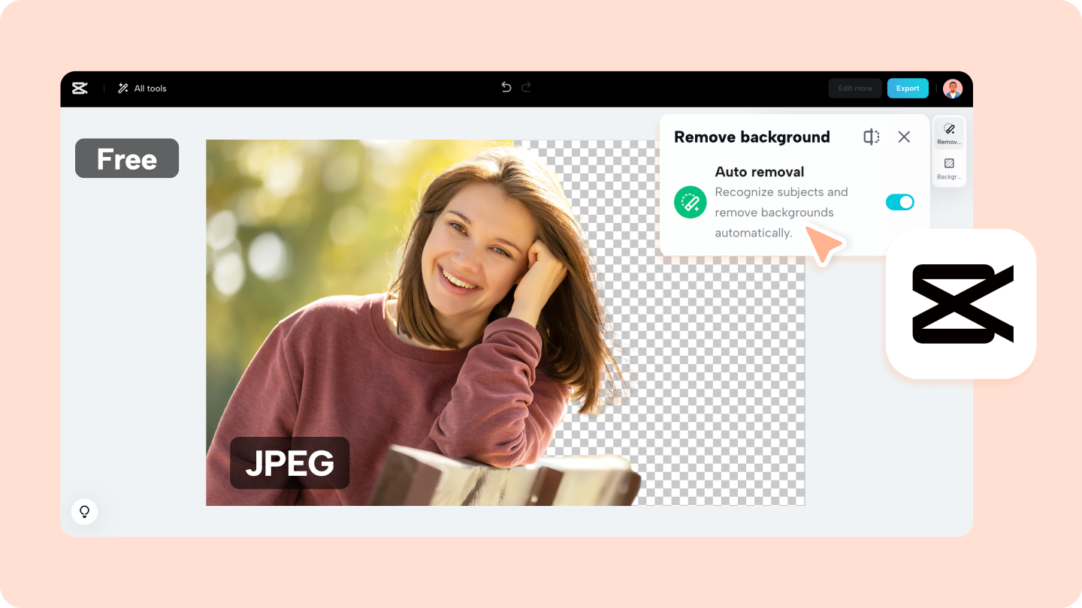This screenshot has height=608, width=1082.
Task: Click the before/after compare icon in Remove background panel
Action: [871, 137]
